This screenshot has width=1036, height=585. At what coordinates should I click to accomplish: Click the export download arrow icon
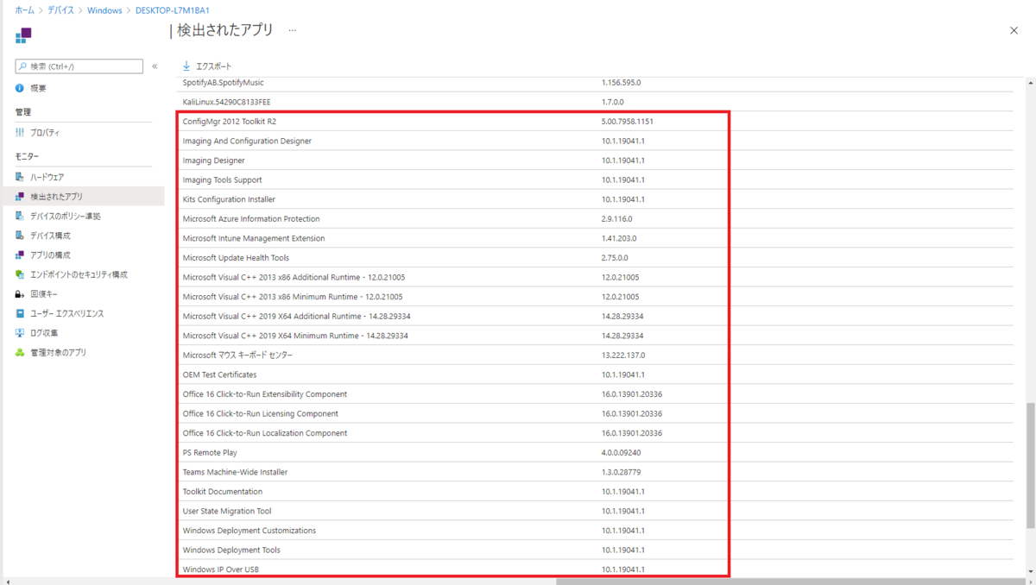(186, 66)
